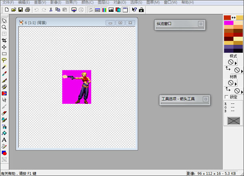
Task: Toggle the Color palette toolbar button
Action: coord(104,10)
